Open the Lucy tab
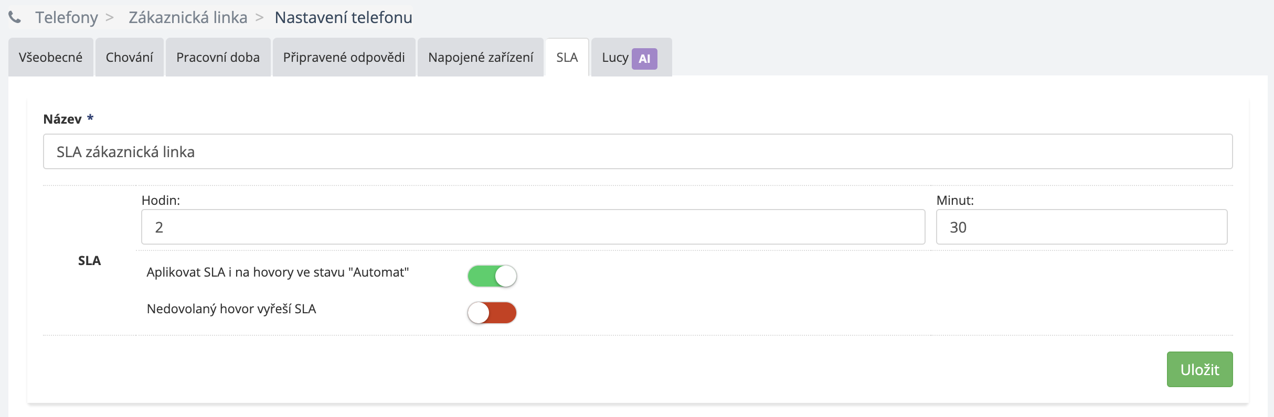This screenshot has height=417, width=1274. (615, 58)
